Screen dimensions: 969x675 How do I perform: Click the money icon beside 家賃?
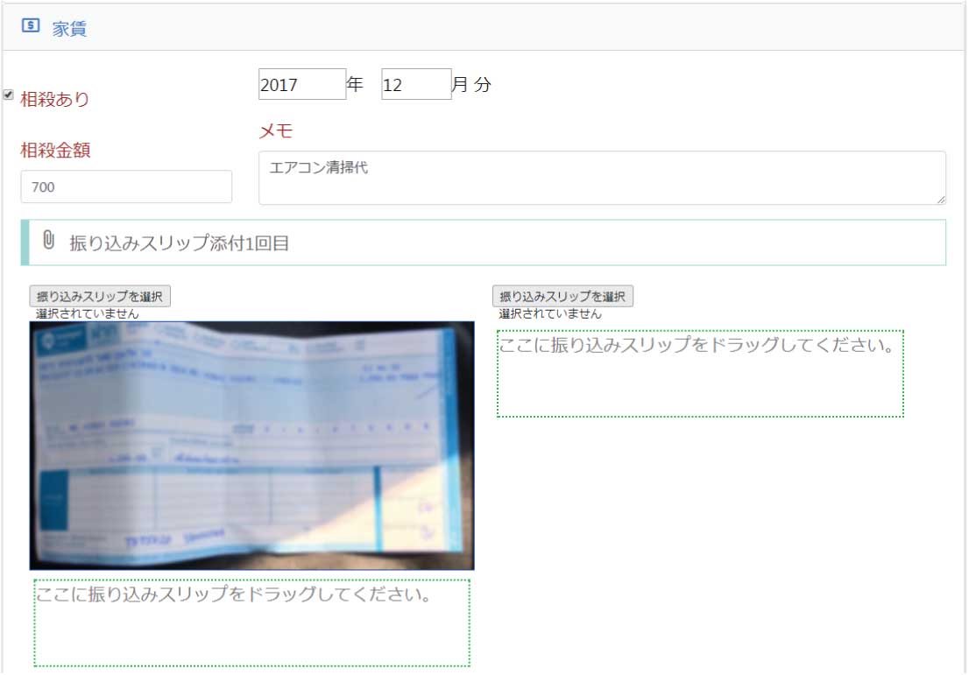pos(31,26)
